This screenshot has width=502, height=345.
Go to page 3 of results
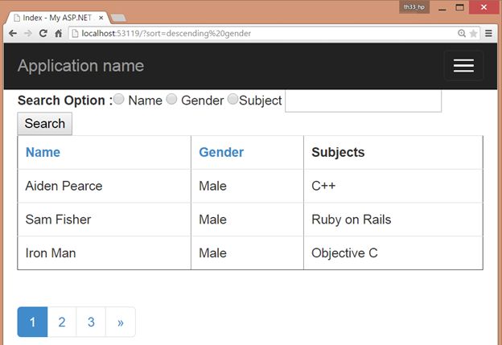point(91,322)
